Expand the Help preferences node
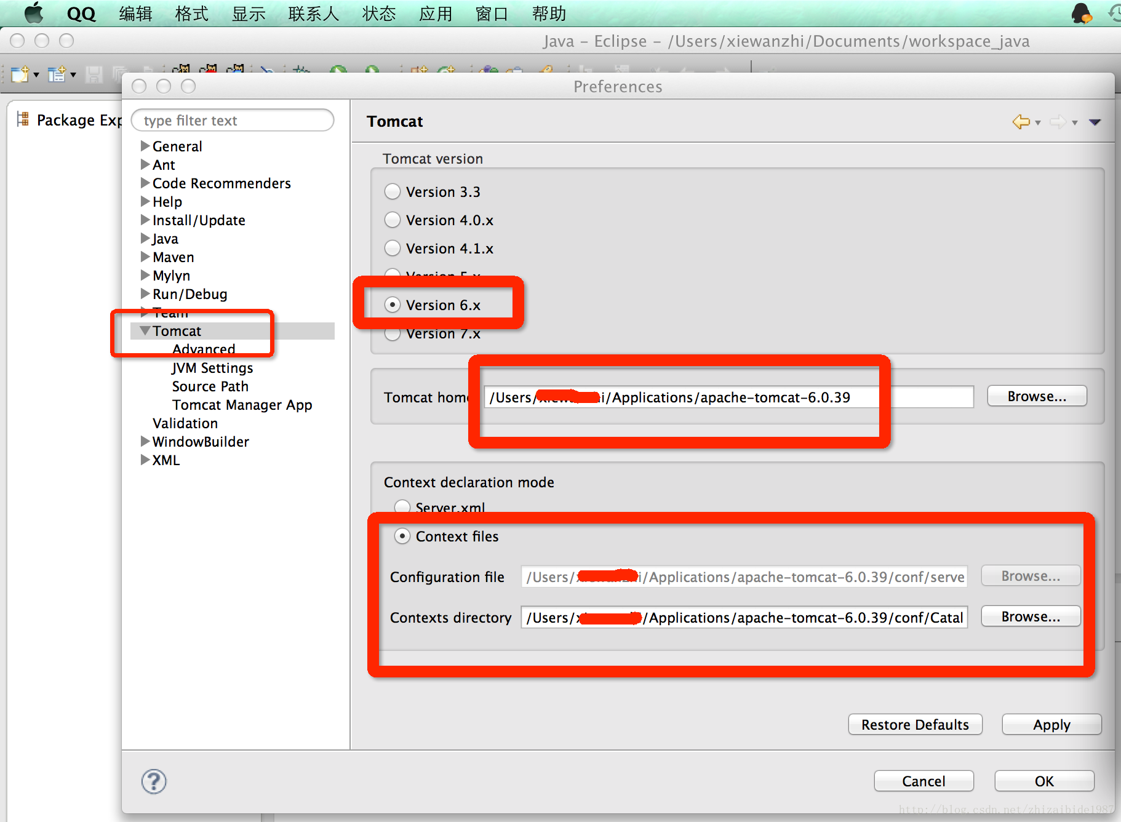The image size is (1121, 822). point(145,201)
